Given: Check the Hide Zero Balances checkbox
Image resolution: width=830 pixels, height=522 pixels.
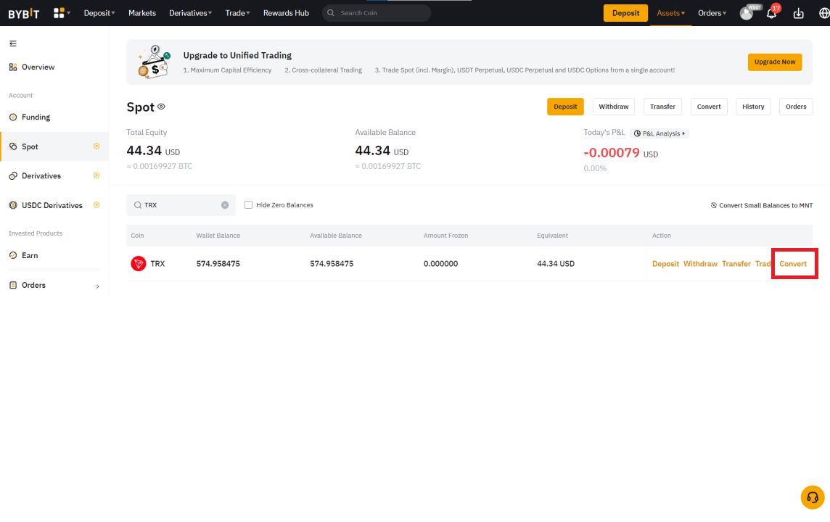Looking at the screenshot, I should (x=248, y=204).
